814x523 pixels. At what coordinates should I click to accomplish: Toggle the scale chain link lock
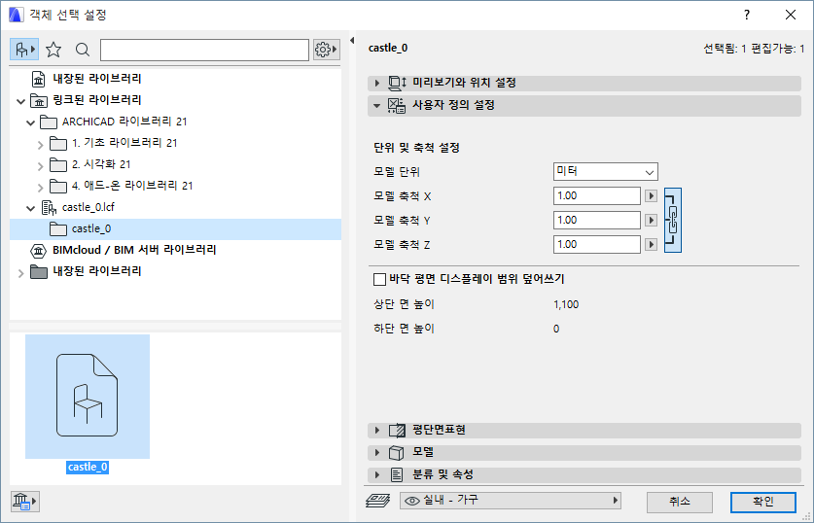point(673,220)
